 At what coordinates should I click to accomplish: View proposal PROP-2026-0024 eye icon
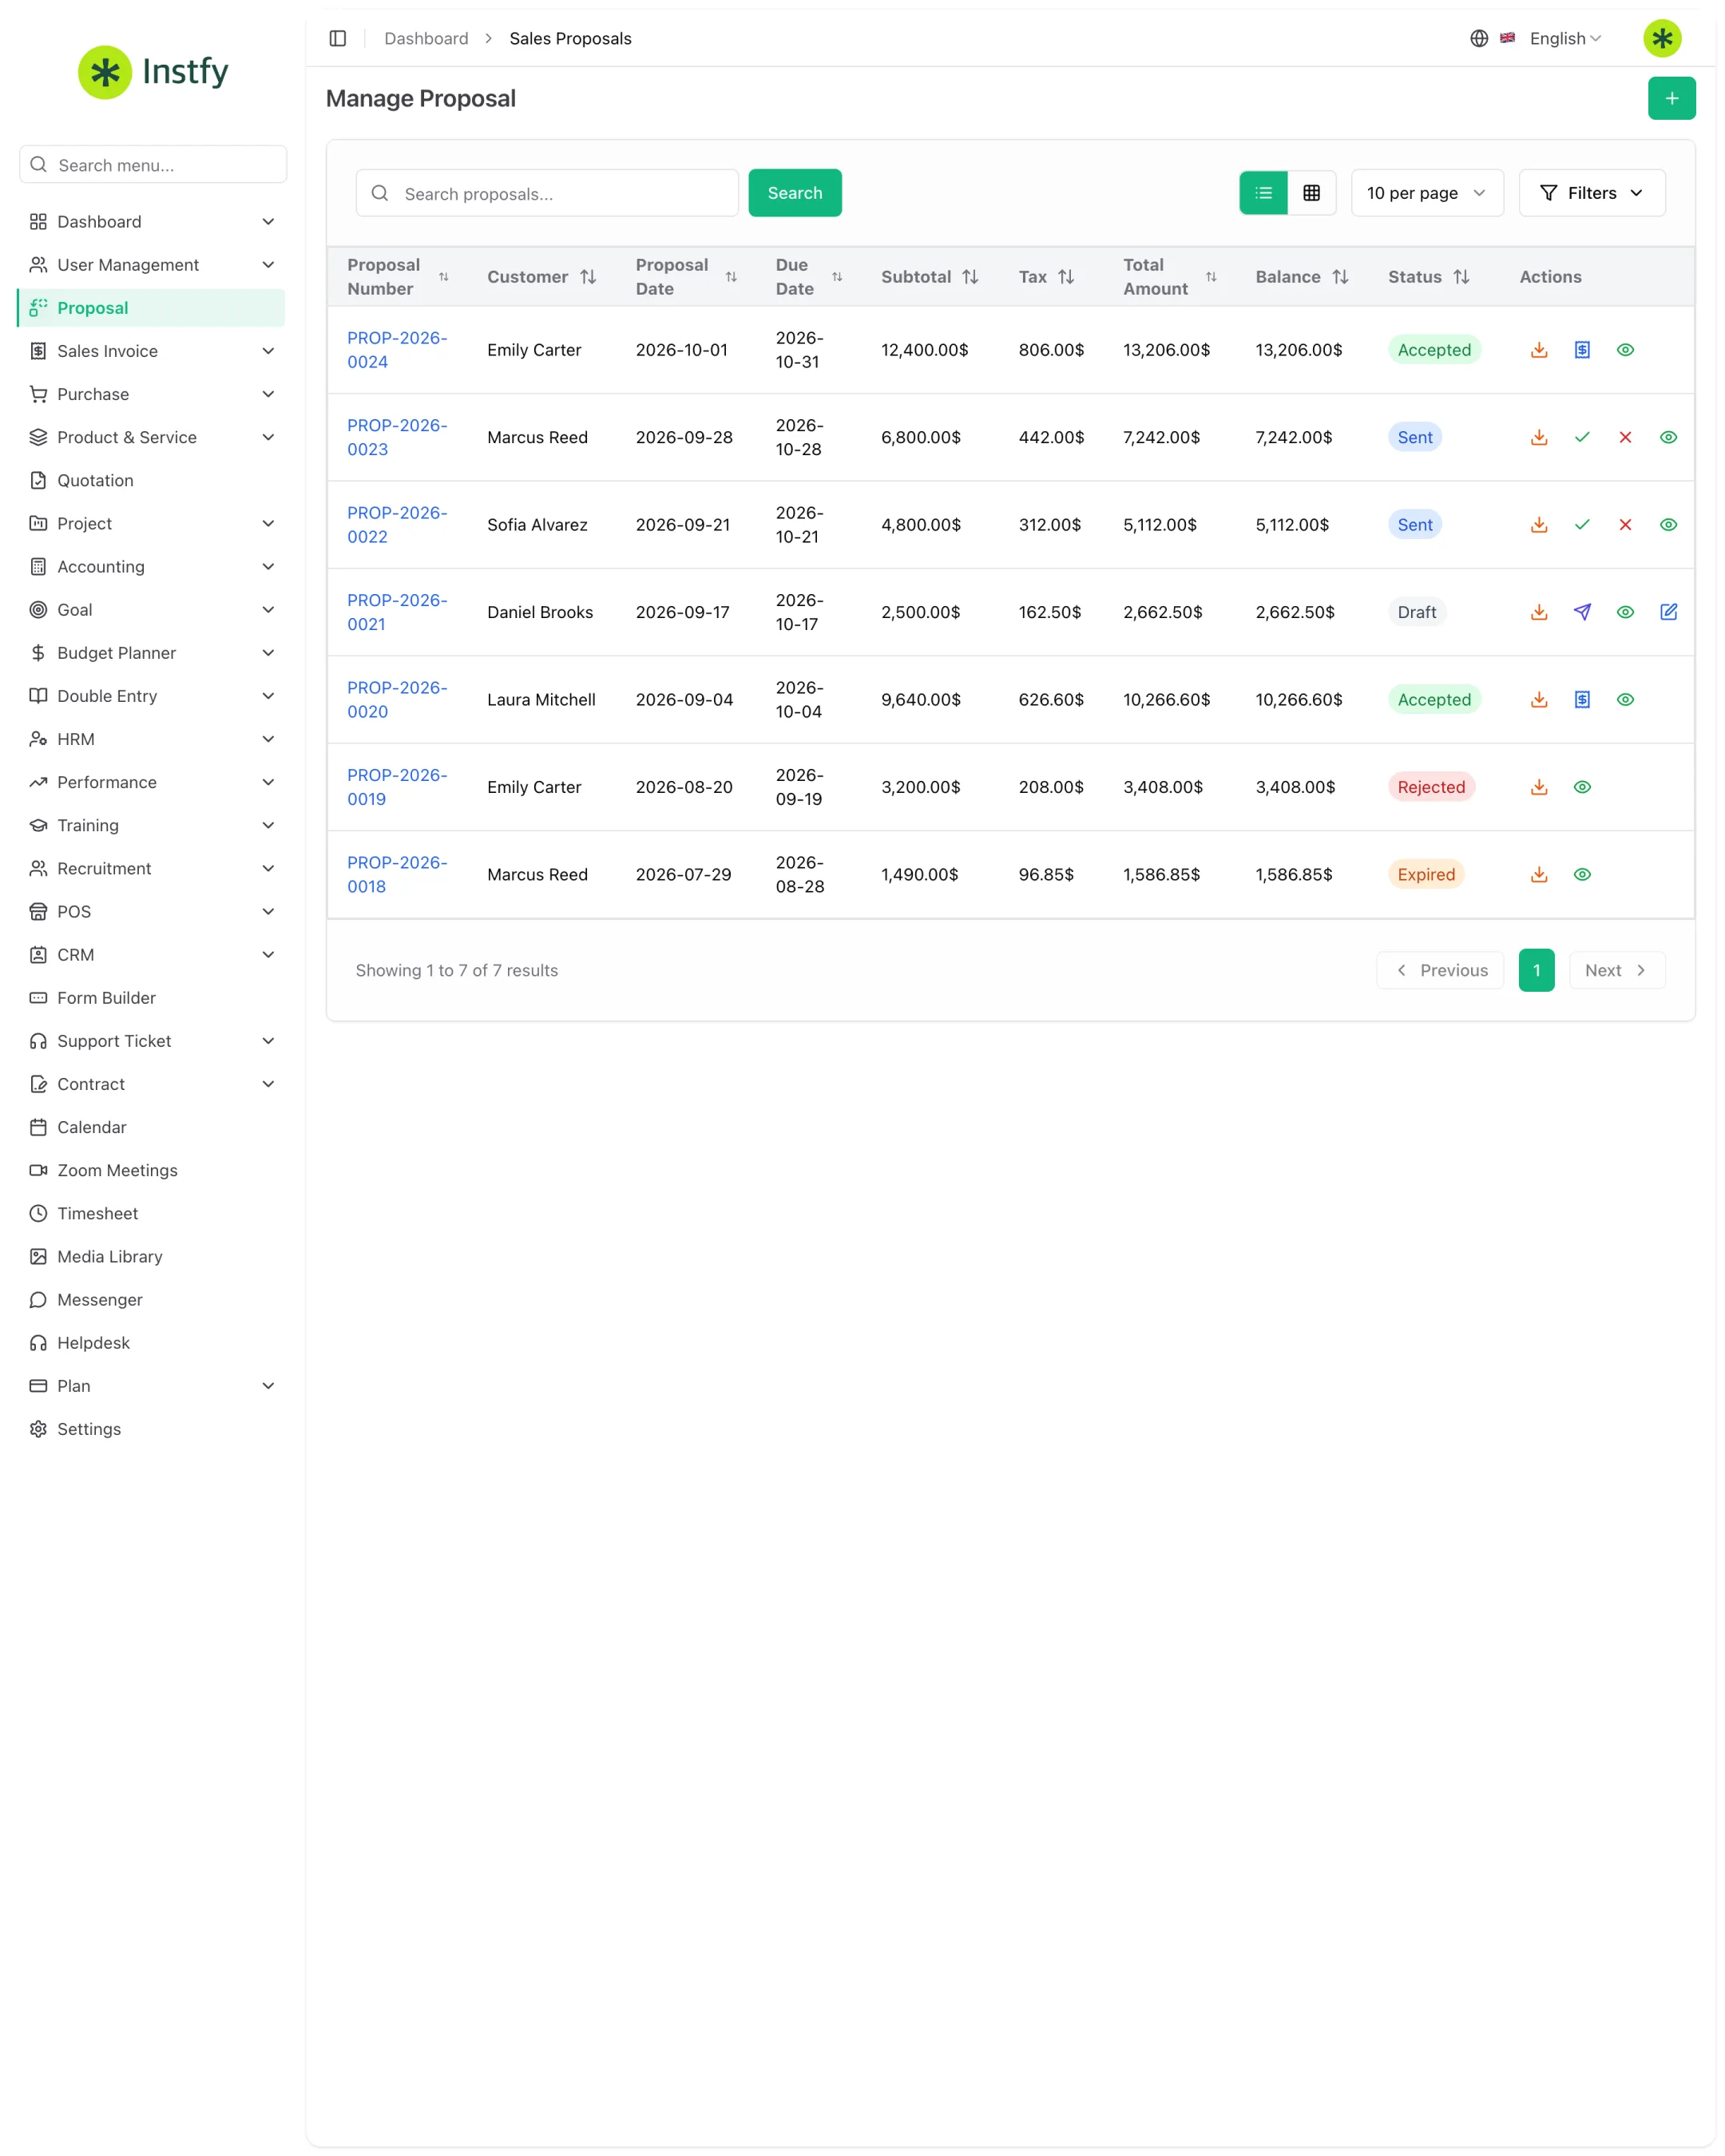pyautogui.click(x=1625, y=350)
